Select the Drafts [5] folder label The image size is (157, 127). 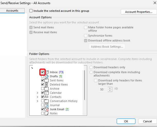[x=56, y=76]
